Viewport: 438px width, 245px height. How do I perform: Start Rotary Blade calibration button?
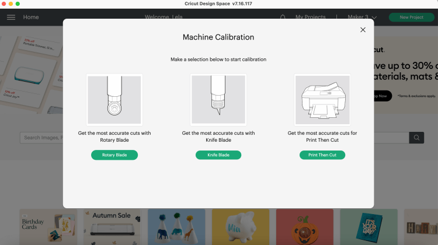coord(114,155)
